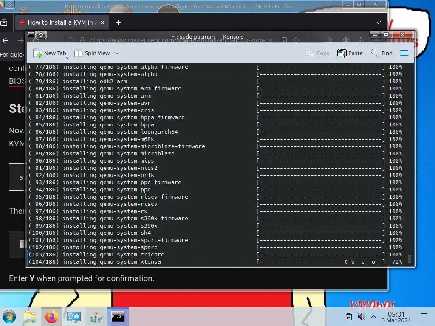Click the Paste icon in Konsole toolbar
The height and width of the screenshot is (326, 435).
(342, 53)
